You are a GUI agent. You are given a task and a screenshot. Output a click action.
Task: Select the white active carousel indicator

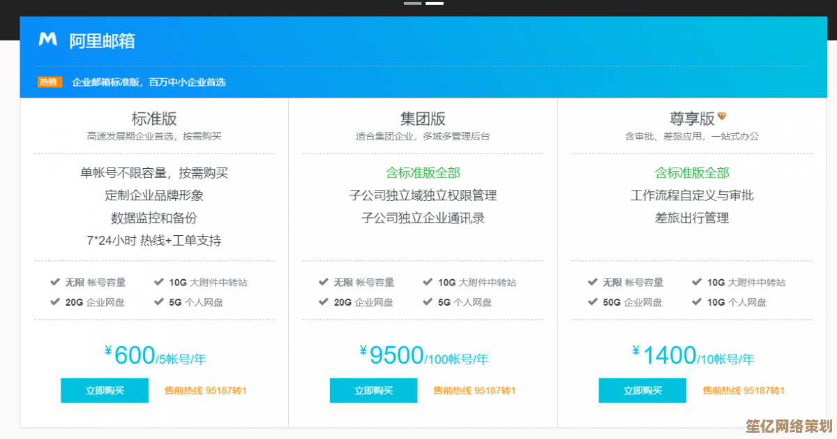[x=435, y=3]
